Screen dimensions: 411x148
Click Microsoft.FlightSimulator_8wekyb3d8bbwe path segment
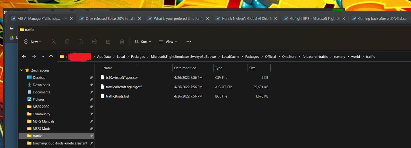tap(183, 57)
